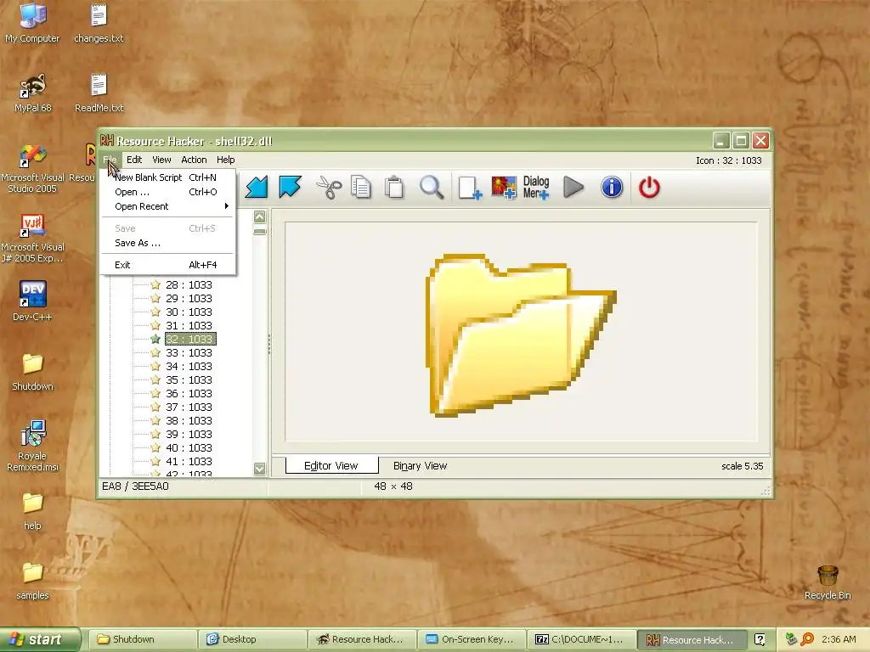
Task: Open the Edit menu
Action: (x=134, y=160)
